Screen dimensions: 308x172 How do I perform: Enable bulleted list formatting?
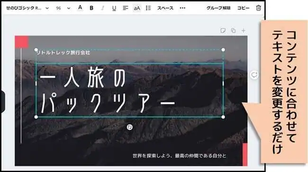148,8
